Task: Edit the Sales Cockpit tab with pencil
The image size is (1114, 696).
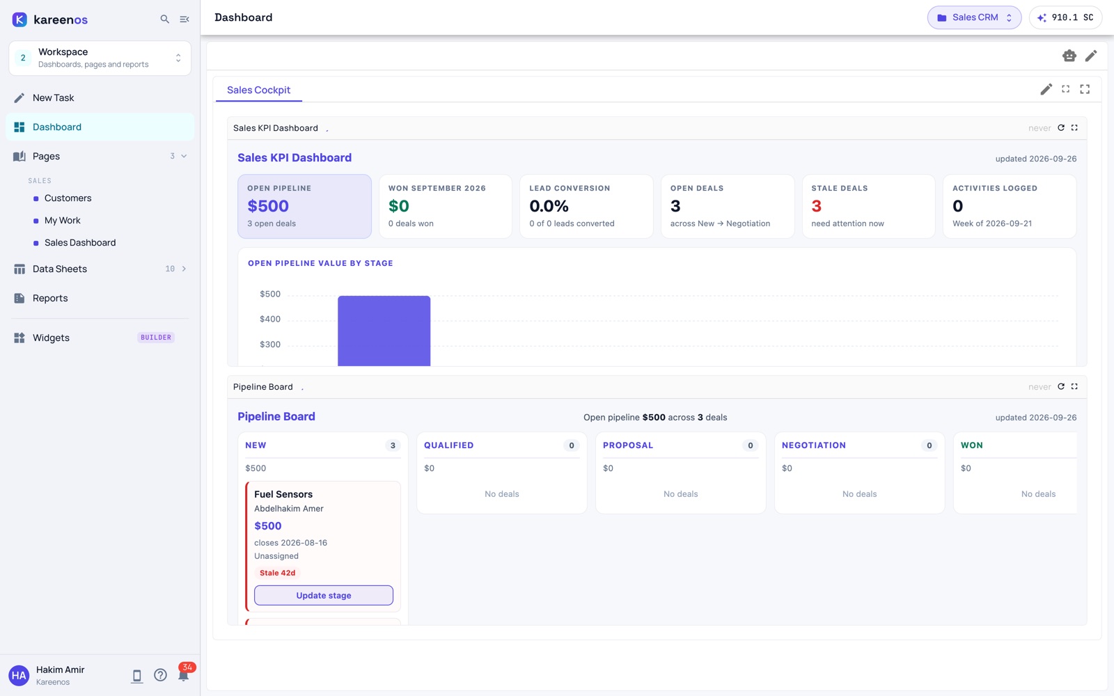Action: [x=1046, y=89]
